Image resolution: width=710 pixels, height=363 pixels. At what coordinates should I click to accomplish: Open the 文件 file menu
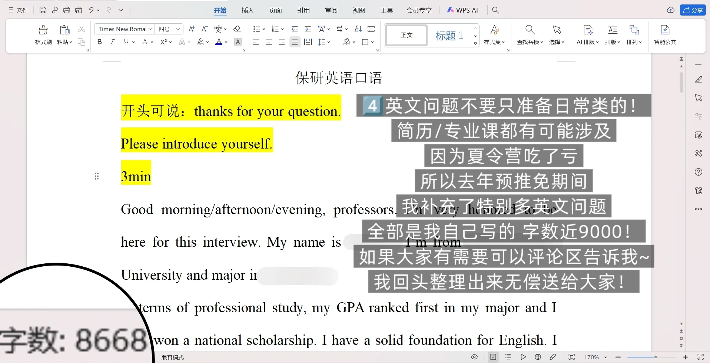(19, 10)
